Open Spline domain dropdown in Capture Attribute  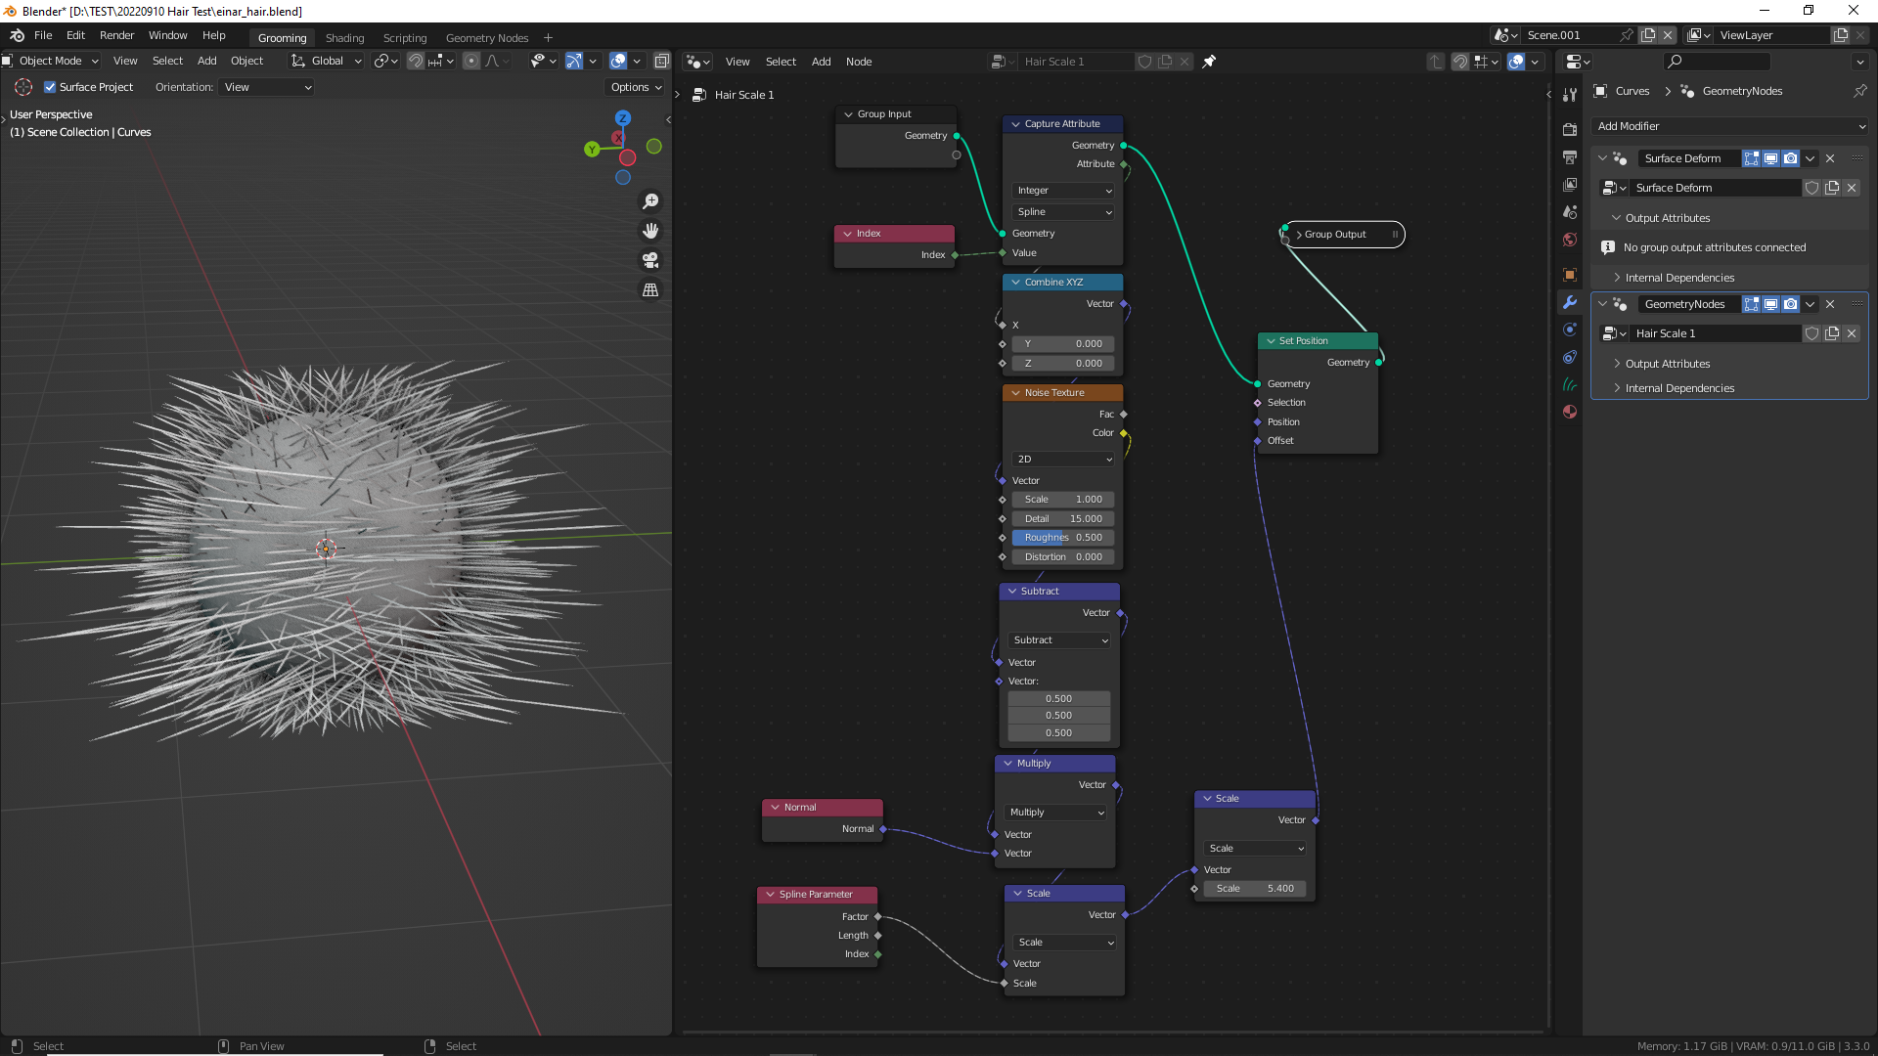click(1063, 212)
